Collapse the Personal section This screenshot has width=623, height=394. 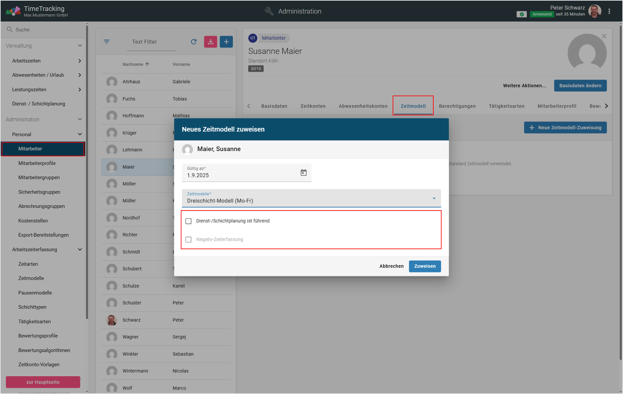click(80, 134)
